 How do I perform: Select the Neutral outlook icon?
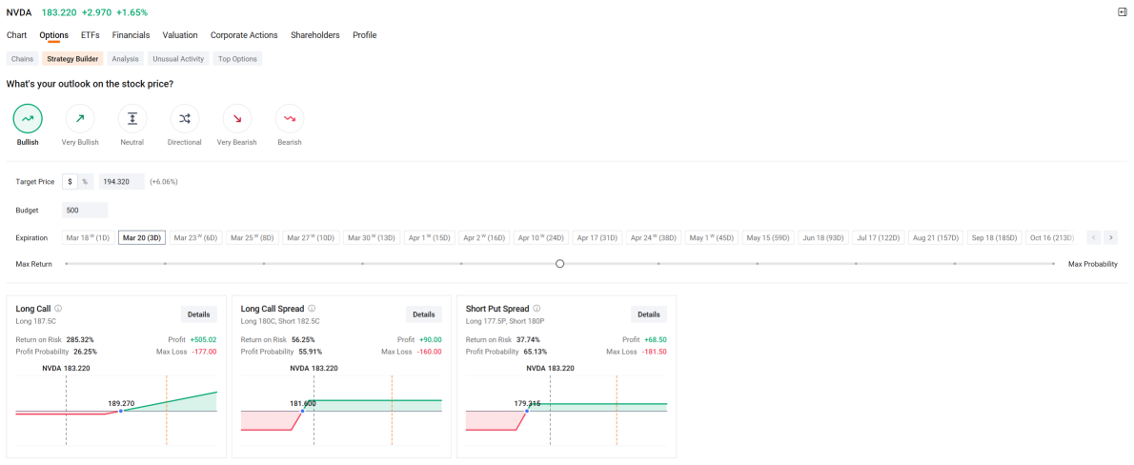(132, 118)
